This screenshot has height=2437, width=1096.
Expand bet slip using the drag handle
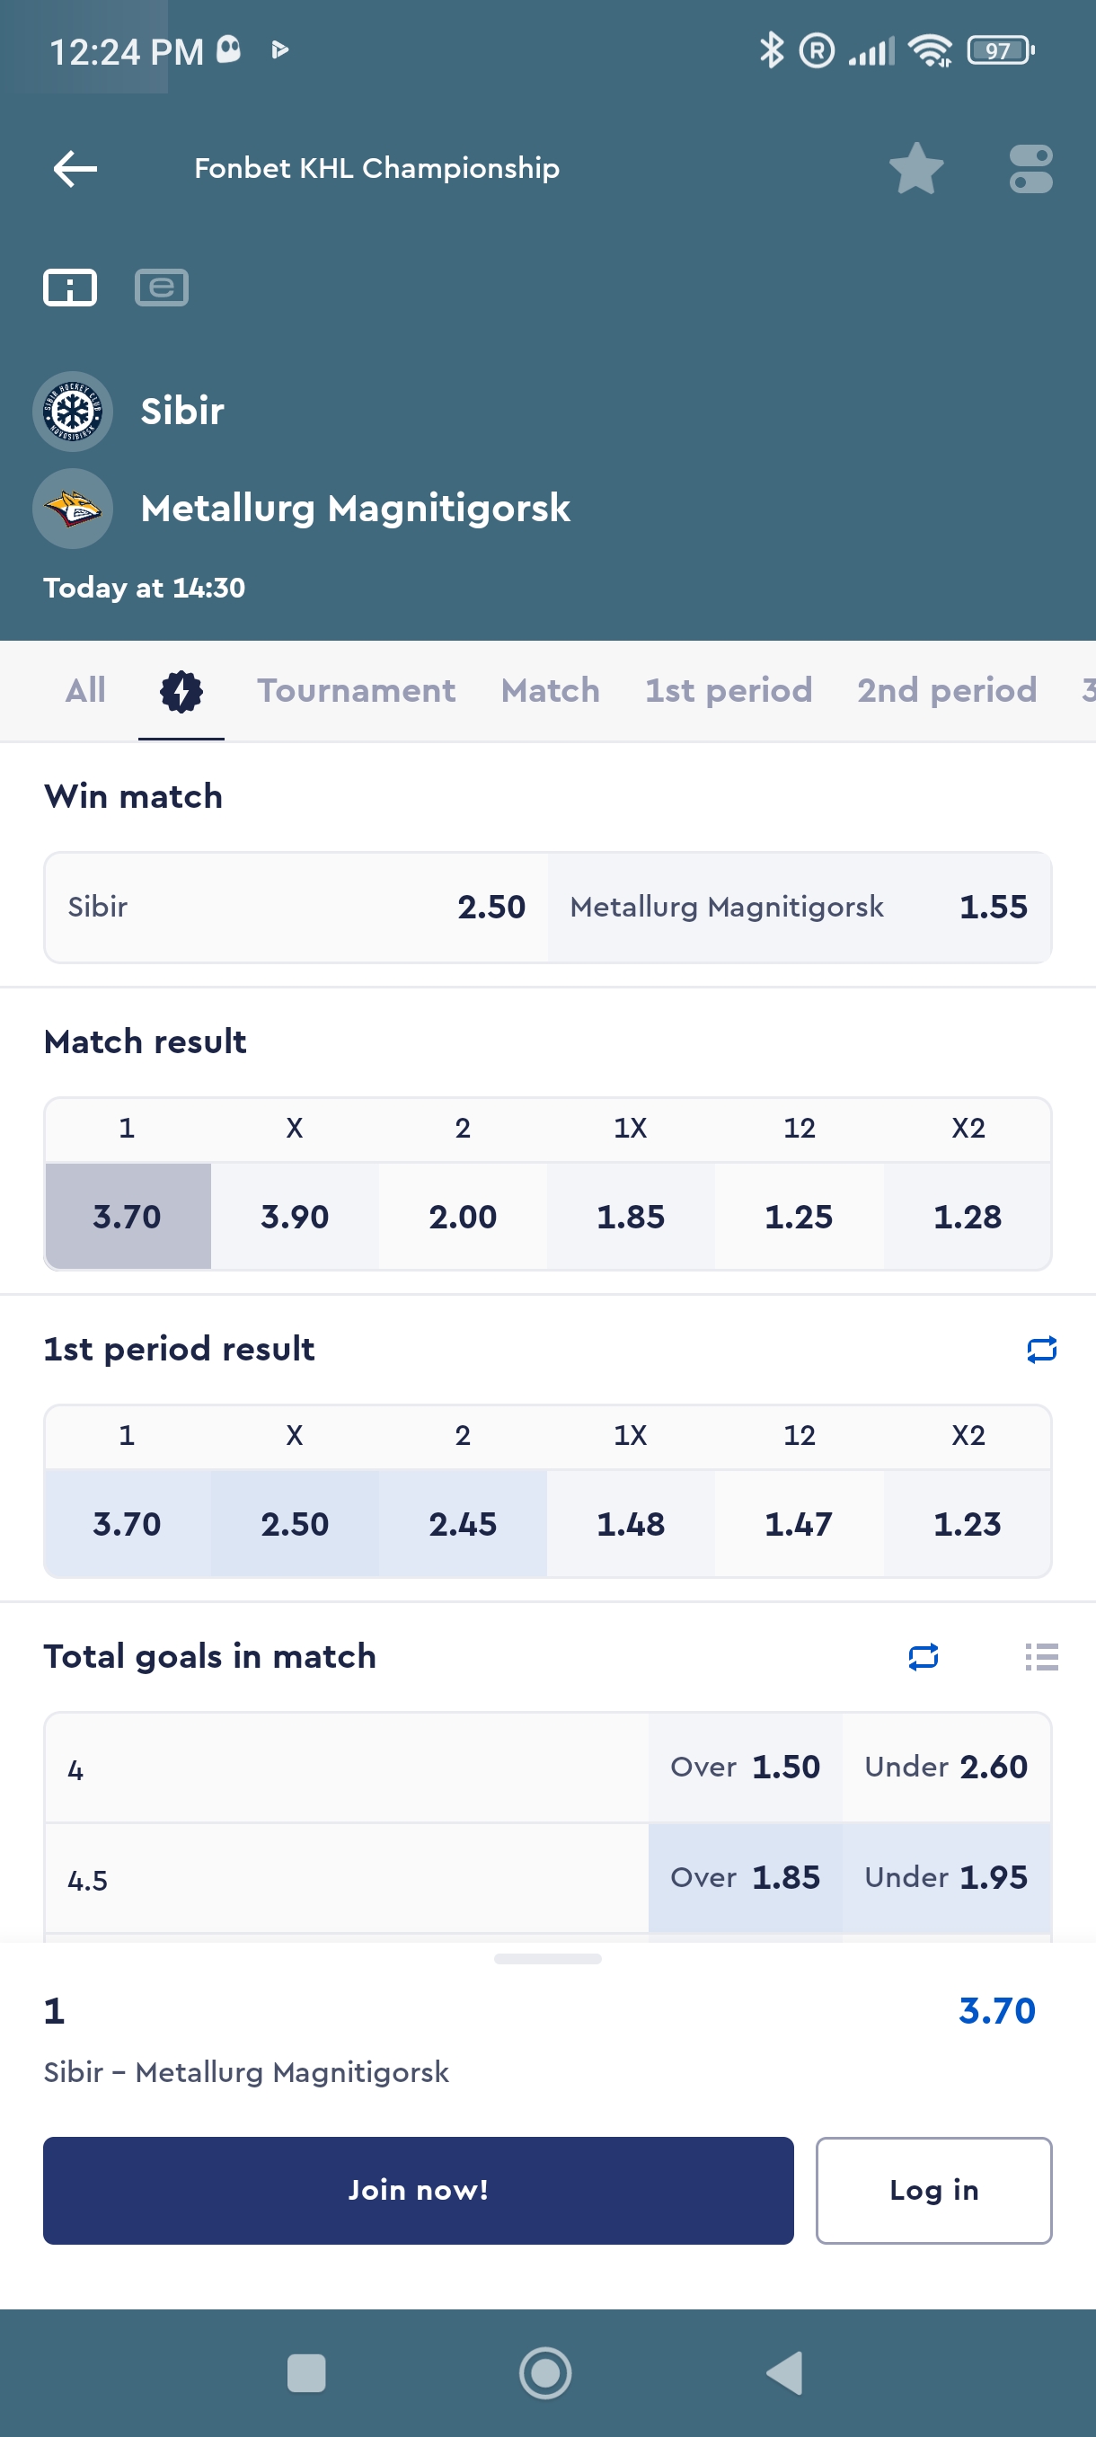547,1959
